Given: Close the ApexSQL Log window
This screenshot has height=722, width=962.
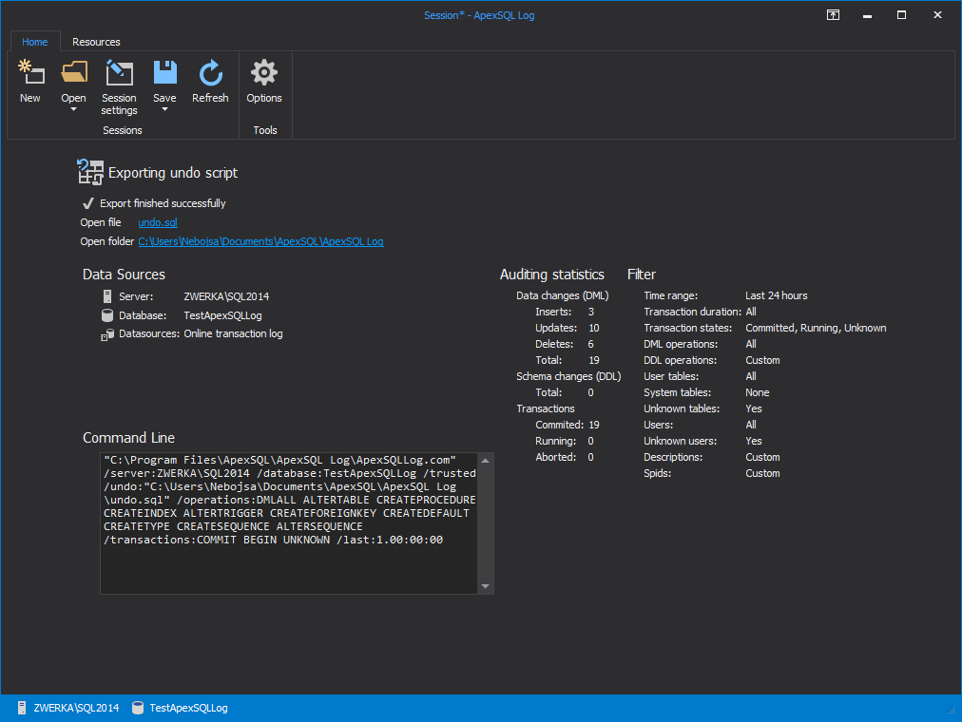Looking at the screenshot, I should pyautogui.click(x=937, y=15).
